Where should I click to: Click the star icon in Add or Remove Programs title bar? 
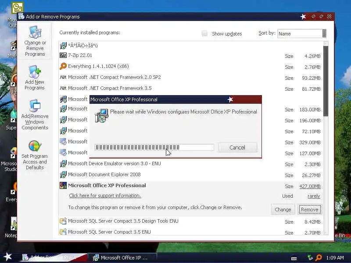tap(303, 17)
